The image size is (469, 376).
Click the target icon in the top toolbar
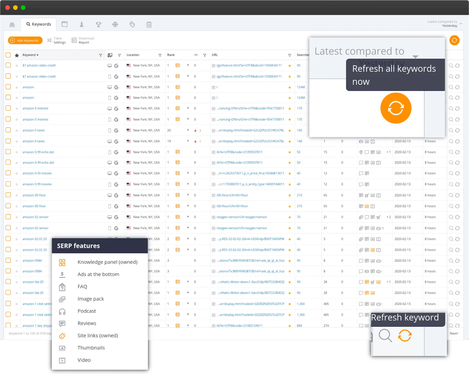point(115,24)
